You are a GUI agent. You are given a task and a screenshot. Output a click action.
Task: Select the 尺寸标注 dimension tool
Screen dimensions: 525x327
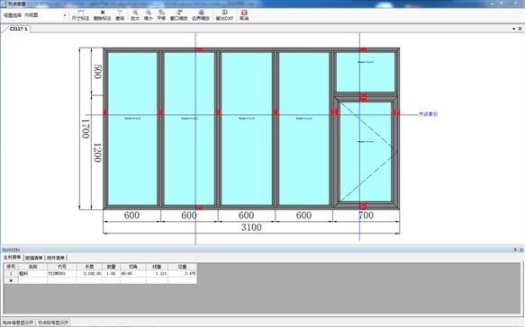(x=80, y=15)
